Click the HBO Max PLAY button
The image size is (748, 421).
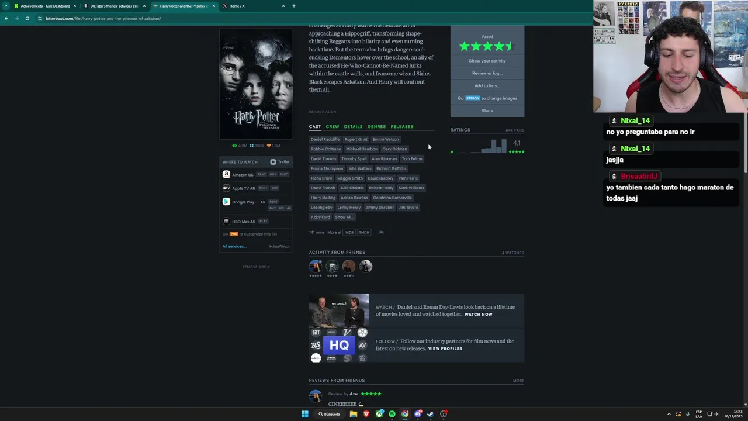coord(263,222)
